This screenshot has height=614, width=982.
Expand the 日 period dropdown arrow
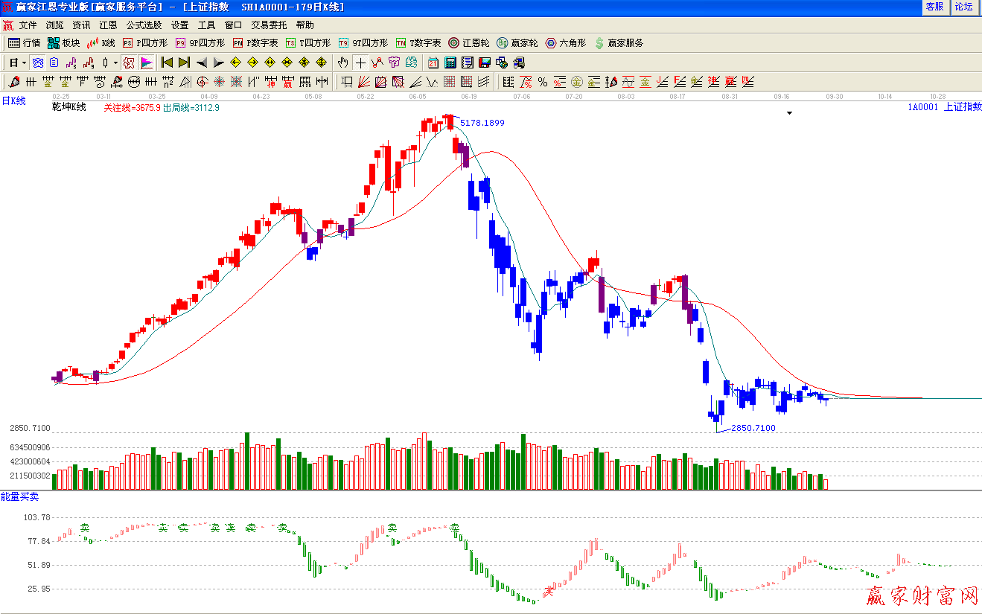click(24, 63)
